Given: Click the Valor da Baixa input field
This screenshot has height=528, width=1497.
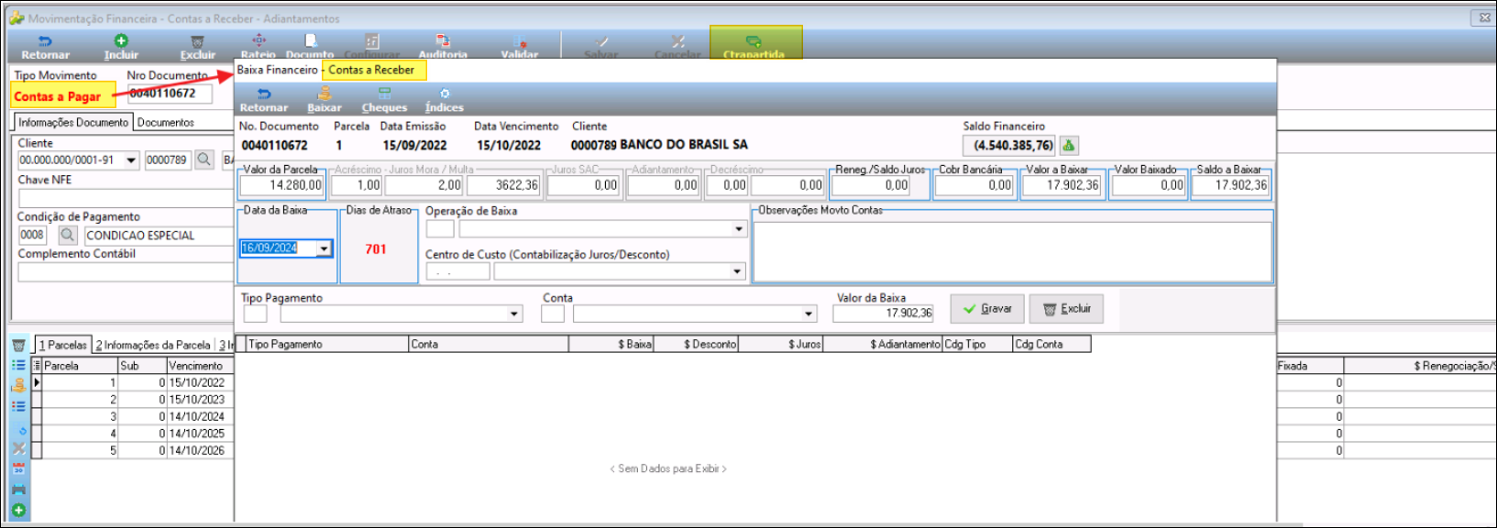Looking at the screenshot, I should point(883,313).
